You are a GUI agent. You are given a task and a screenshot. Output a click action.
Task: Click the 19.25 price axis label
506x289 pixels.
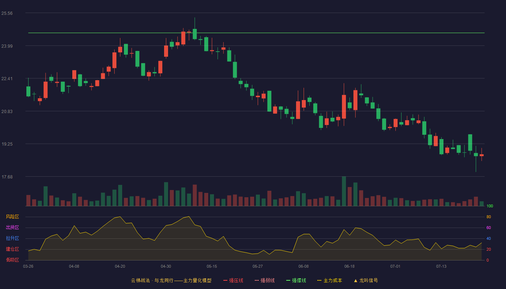tap(7, 144)
